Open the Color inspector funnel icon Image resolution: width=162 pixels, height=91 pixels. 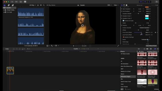point(124,5)
